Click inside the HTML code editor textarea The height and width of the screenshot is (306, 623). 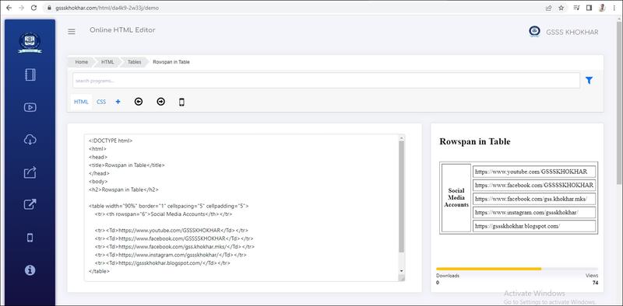click(x=241, y=207)
